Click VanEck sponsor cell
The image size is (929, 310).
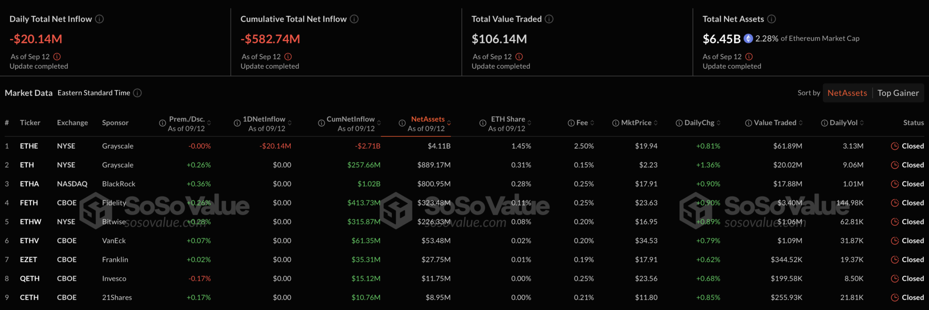[x=114, y=241]
